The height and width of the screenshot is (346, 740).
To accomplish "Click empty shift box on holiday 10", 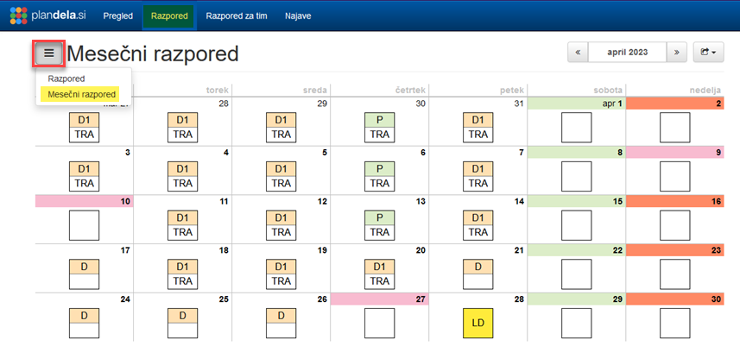I will [x=85, y=225].
